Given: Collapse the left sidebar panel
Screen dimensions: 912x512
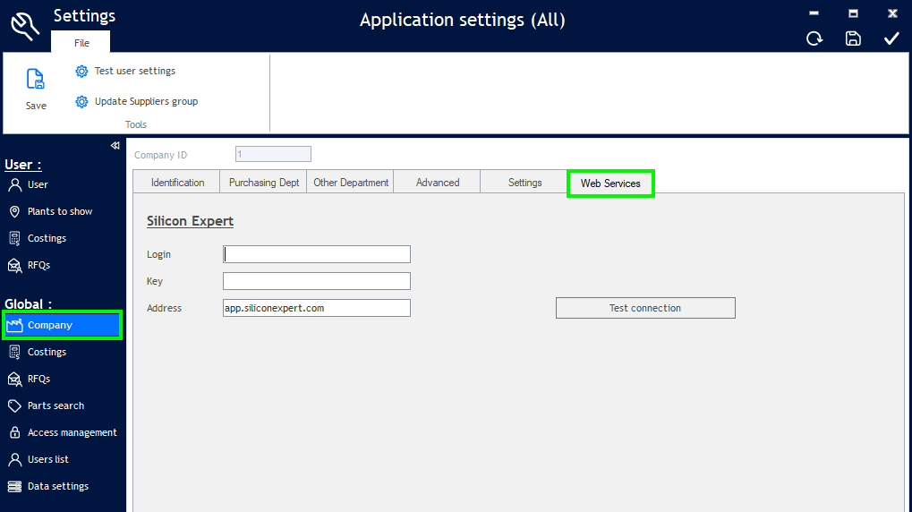Looking at the screenshot, I should click(115, 146).
